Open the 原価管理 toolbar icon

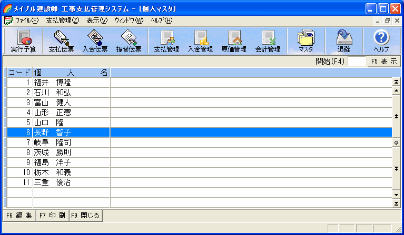click(234, 41)
